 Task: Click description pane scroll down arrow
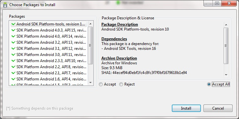pos(226,75)
